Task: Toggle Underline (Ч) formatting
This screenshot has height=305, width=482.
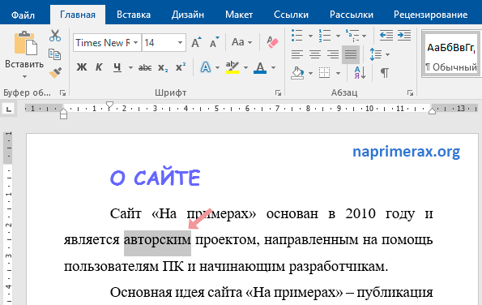Action: (x=117, y=67)
